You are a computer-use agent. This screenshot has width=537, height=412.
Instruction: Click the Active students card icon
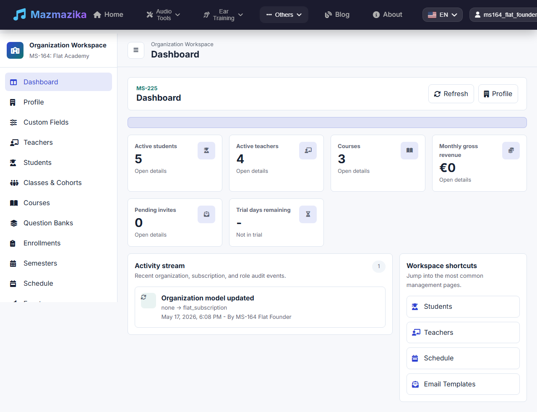206,151
